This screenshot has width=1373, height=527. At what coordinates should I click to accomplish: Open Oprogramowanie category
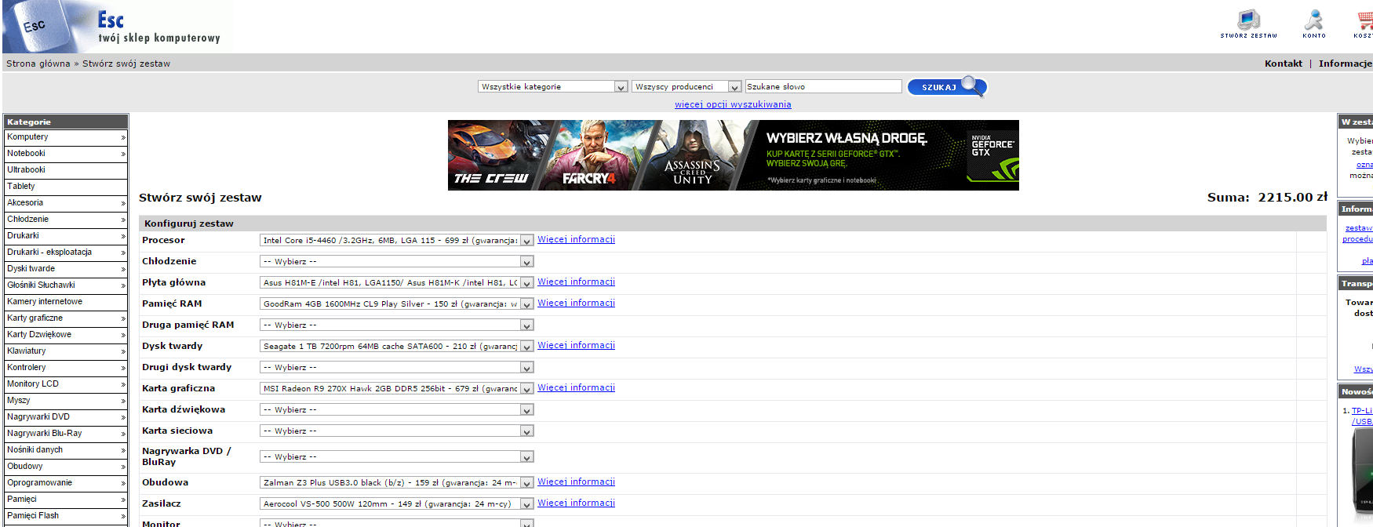tap(66, 483)
